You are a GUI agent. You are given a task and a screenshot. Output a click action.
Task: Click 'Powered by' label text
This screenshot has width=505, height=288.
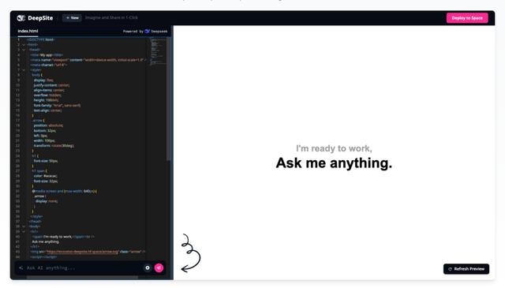pos(133,32)
